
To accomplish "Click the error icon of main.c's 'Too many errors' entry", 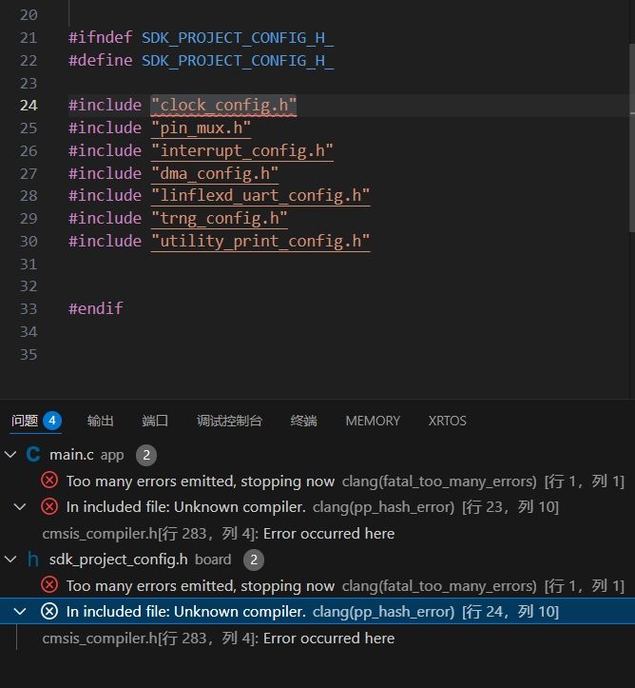I will pyautogui.click(x=49, y=482).
